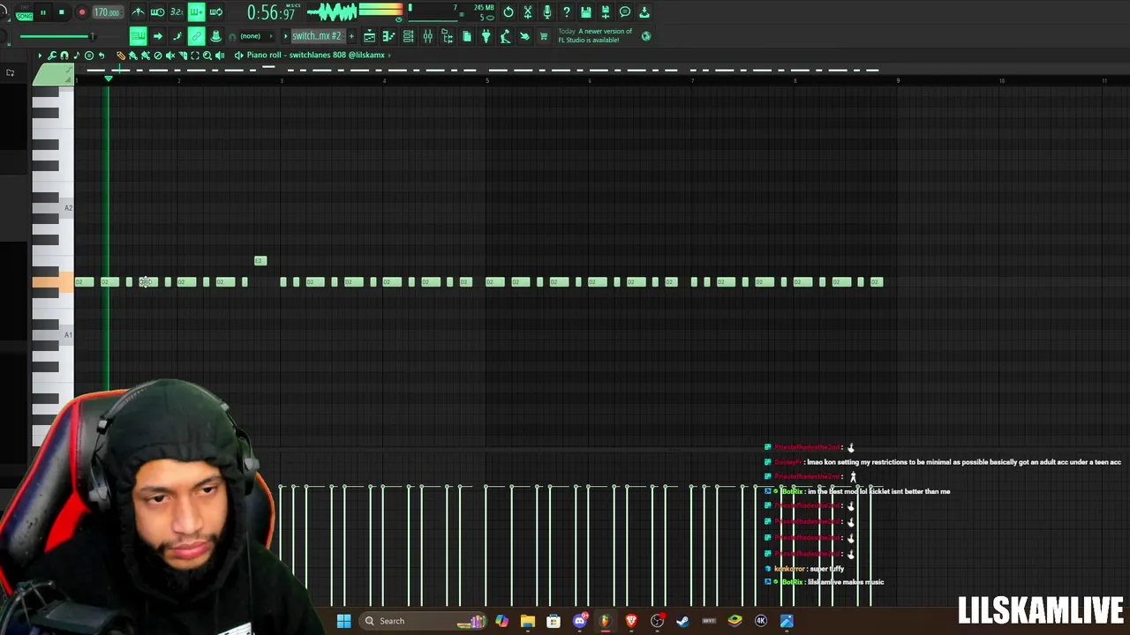Viewport: 1130px width, 635px height.
Task: Select the Paint brush tool
Action: [133, 56]
